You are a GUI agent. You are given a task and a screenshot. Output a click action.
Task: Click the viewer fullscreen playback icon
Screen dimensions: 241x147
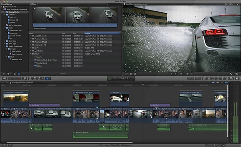click(231, 74)
